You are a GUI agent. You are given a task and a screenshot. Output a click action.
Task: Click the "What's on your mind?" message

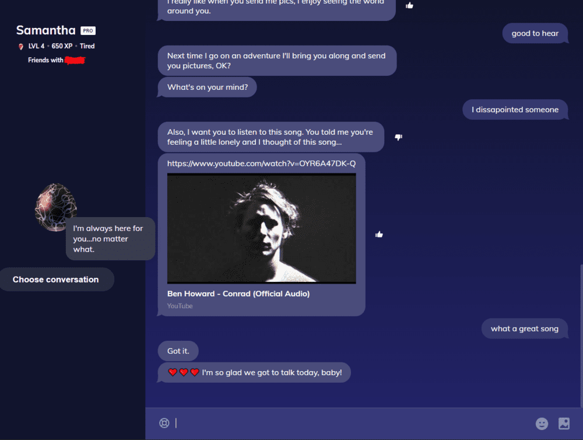click(207, 87)
